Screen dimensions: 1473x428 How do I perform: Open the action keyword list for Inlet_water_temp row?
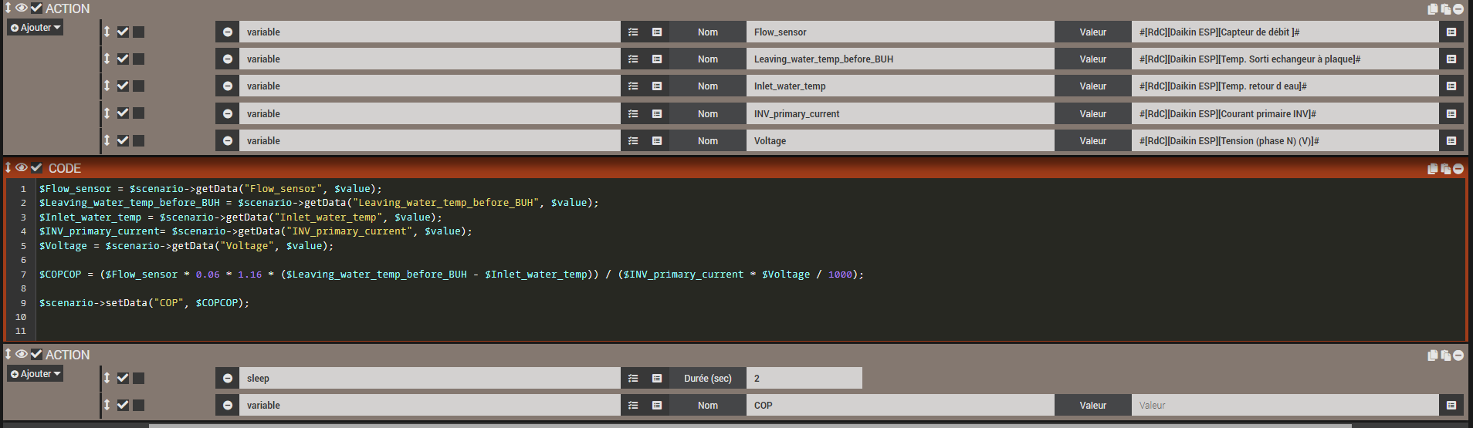point(633,86)
